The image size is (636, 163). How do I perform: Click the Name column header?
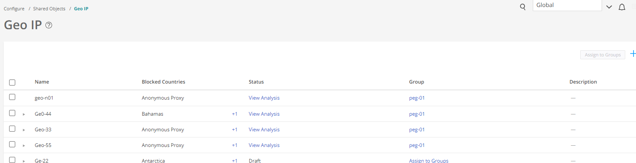click(42, 82)
